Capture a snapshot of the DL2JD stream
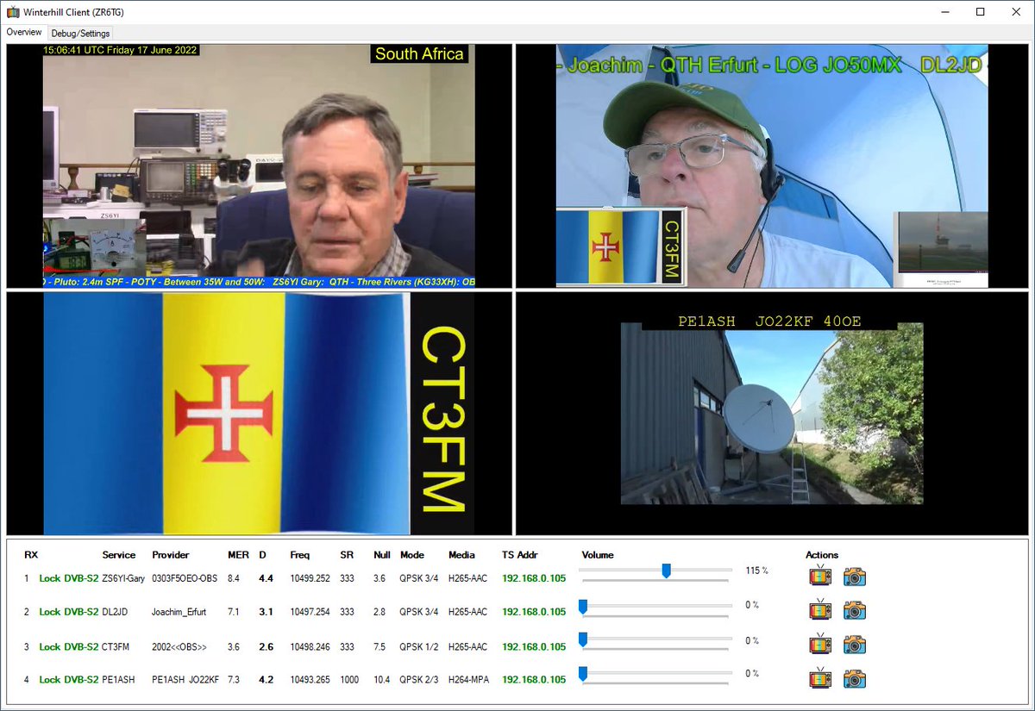This screenshot has height=711, width=1035. coord(854,609)
